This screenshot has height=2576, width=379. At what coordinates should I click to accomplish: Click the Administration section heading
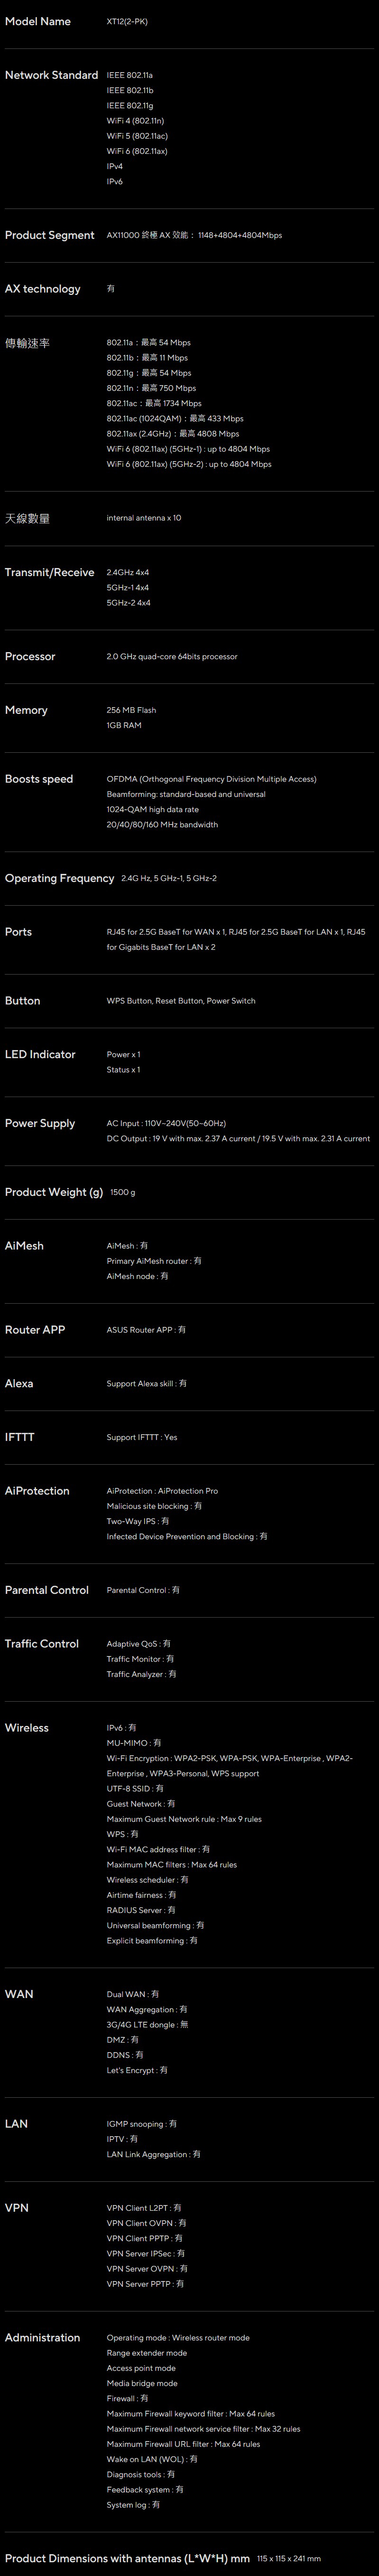(42, 2338)
